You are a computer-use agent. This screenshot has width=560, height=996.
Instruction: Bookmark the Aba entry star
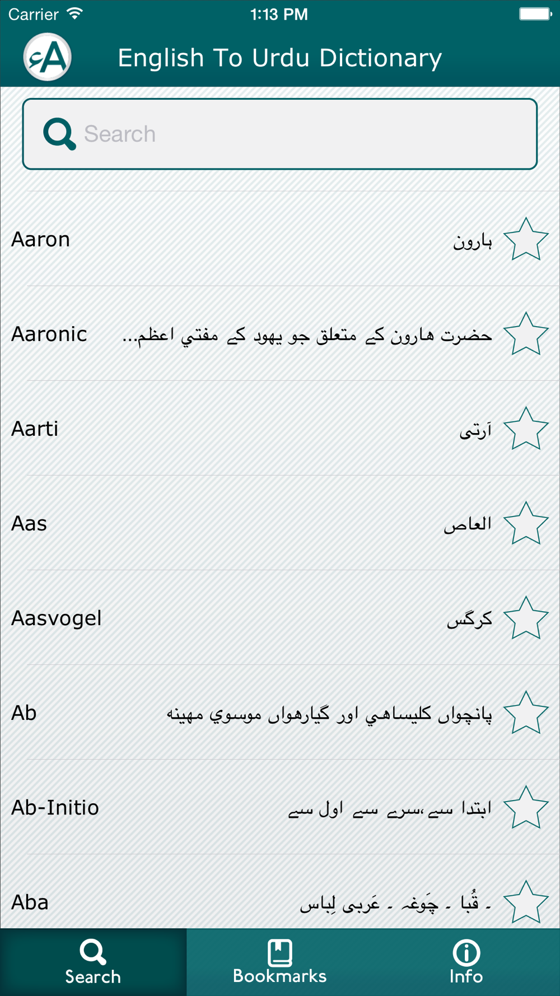pyautogui.click(x=526, y=902)
